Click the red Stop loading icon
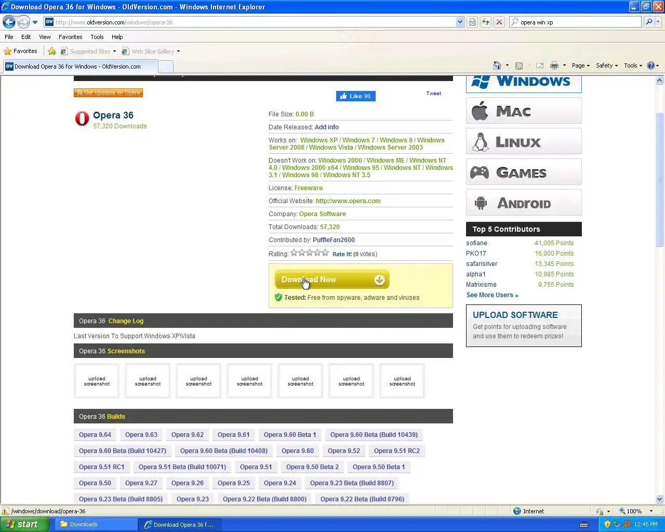 (499, 22)
